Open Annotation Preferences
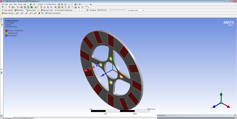 coord(64,10)
